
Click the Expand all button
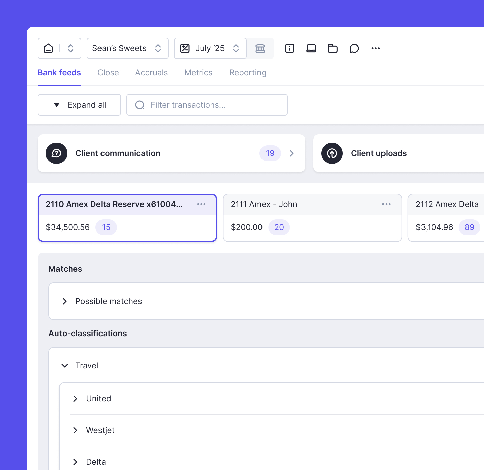tap(79, 105)
